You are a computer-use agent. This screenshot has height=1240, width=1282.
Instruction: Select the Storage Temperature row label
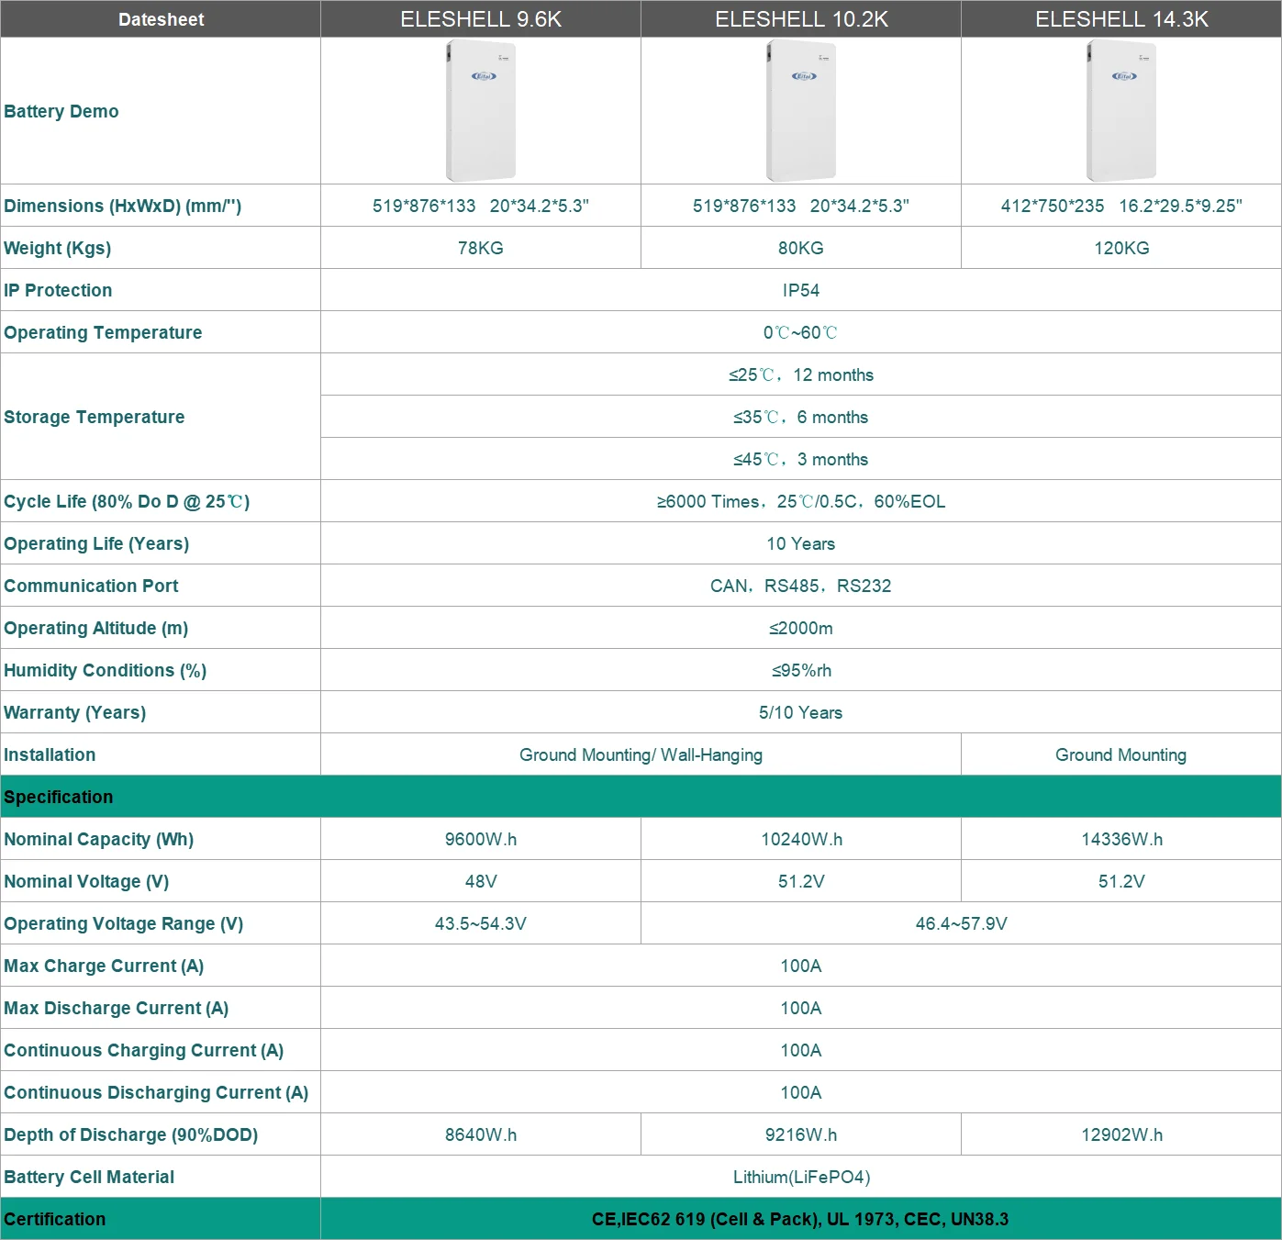95,417
